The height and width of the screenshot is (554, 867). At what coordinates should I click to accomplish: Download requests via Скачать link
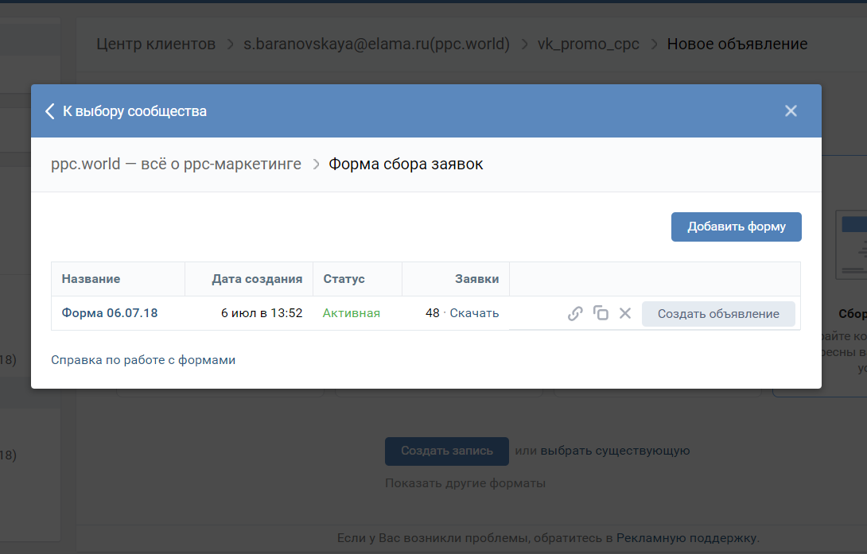click(x=474, y=313)
